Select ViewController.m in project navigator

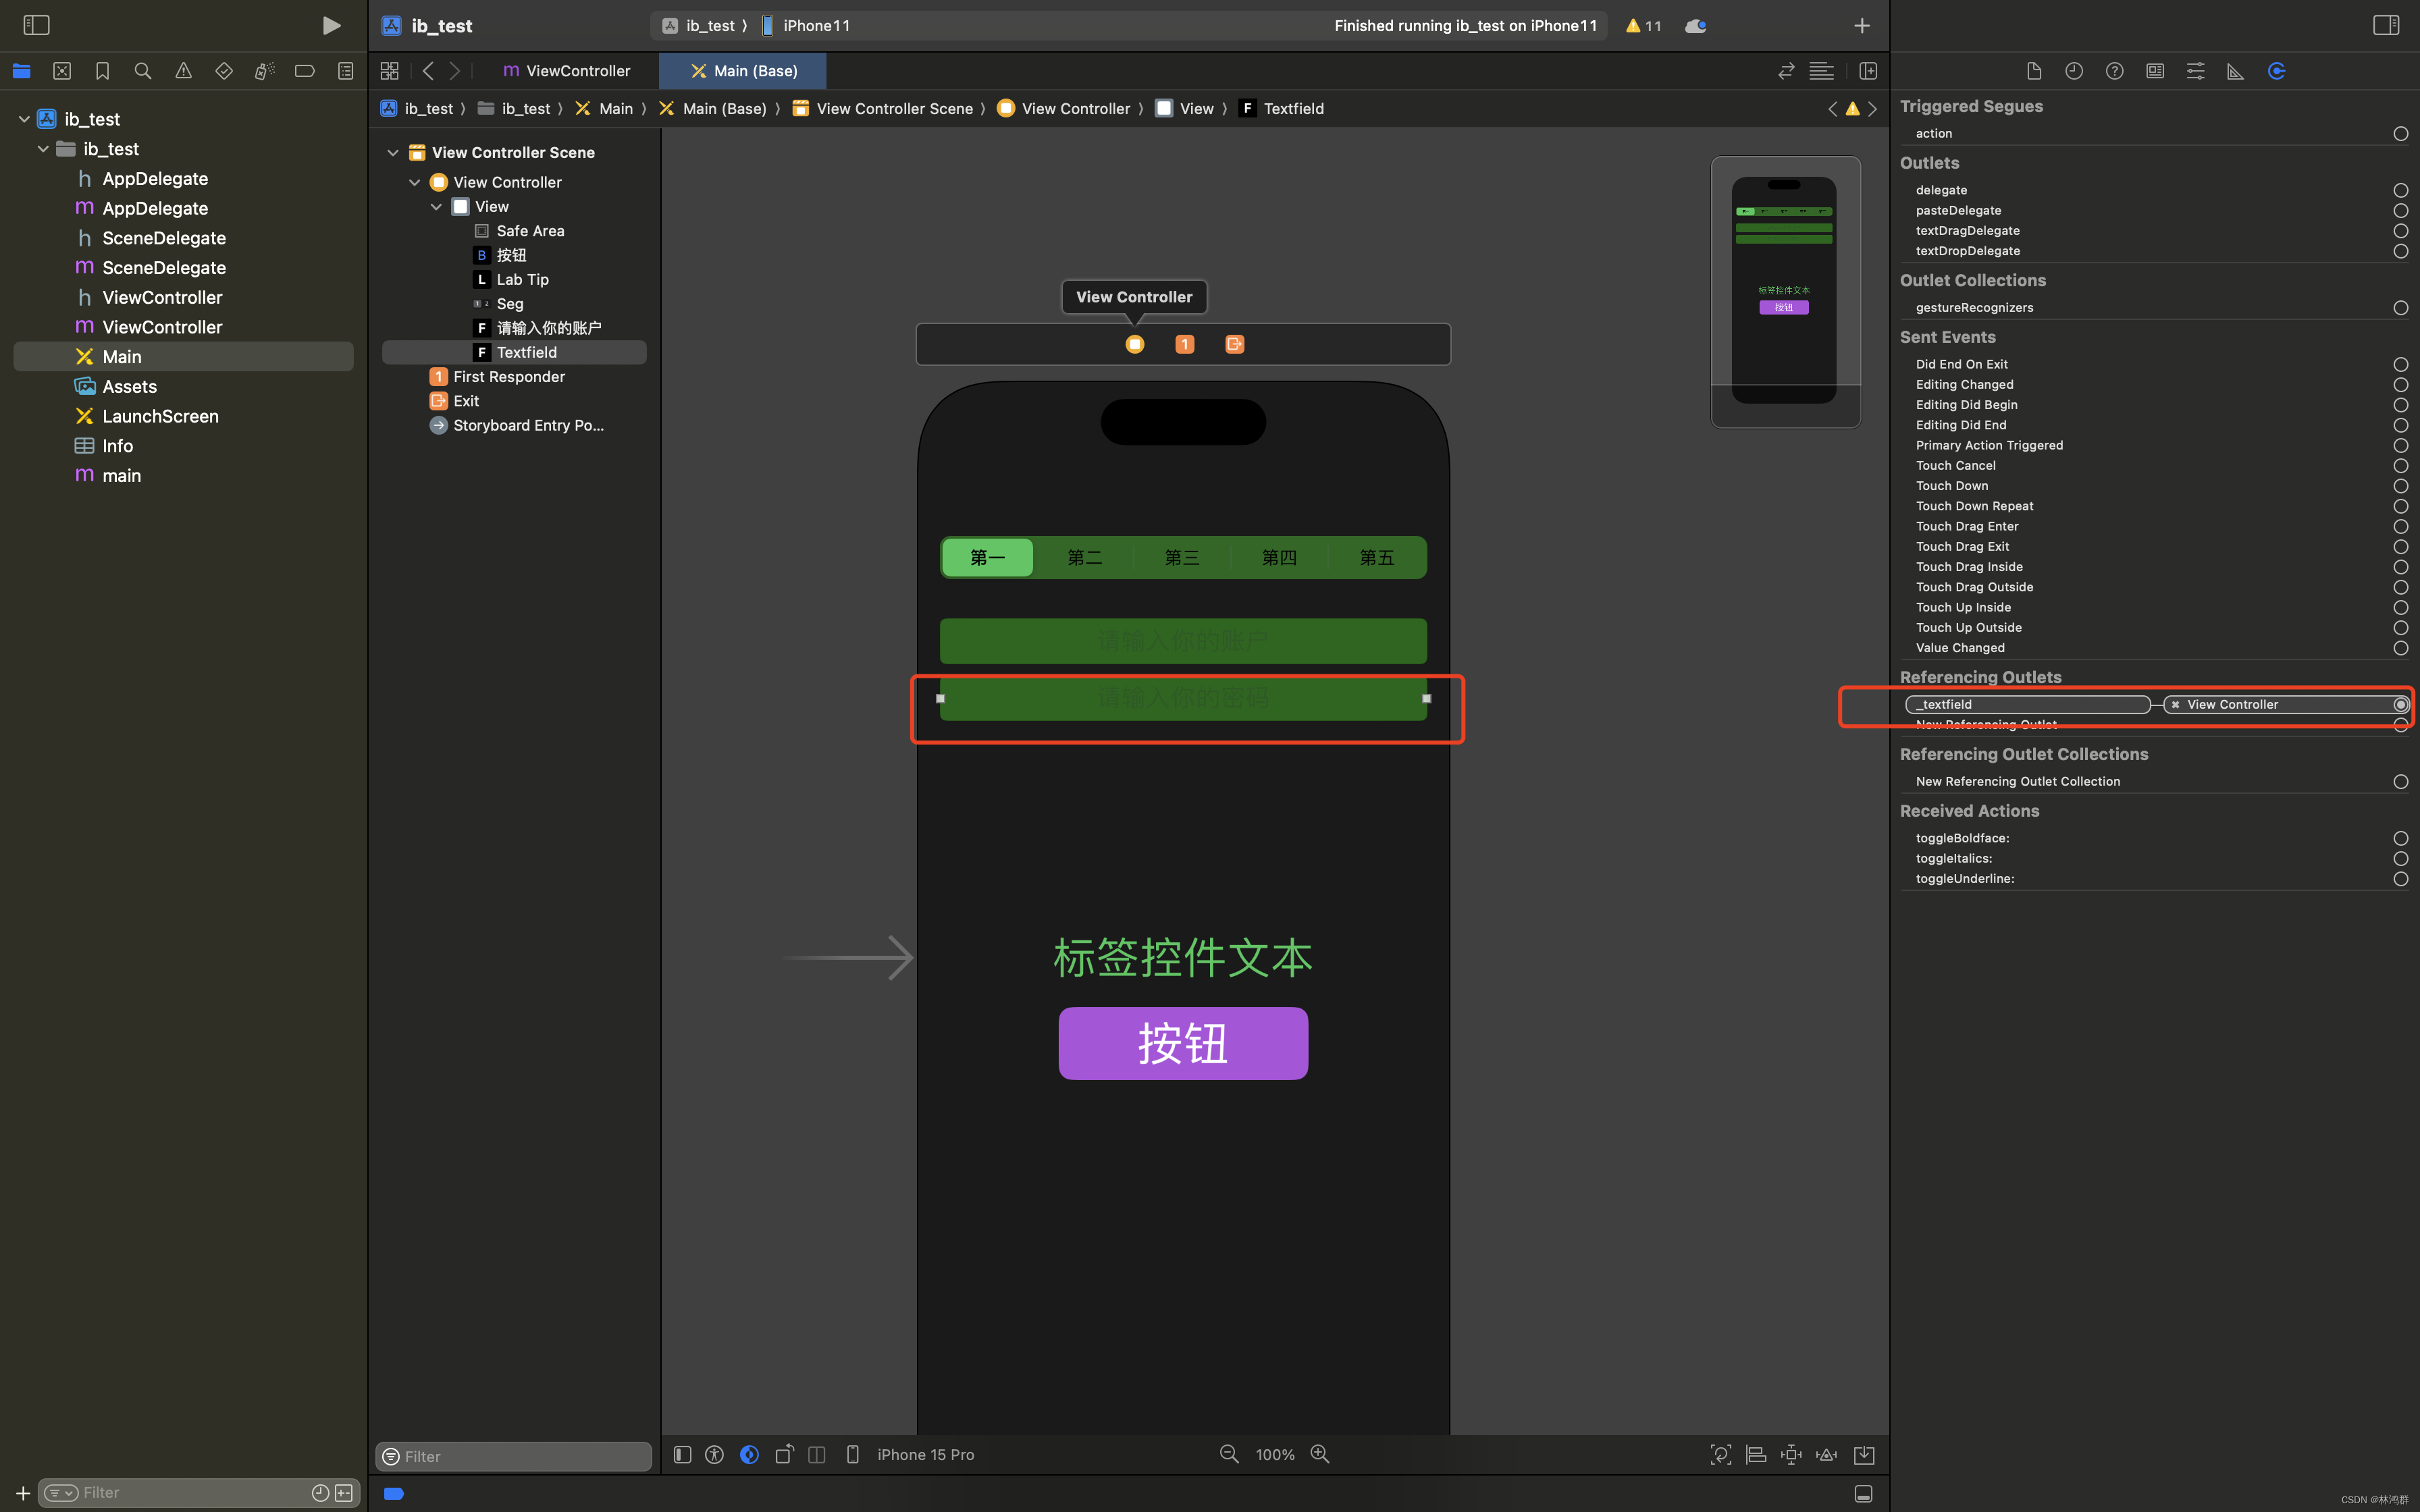(x=149, y=327)
